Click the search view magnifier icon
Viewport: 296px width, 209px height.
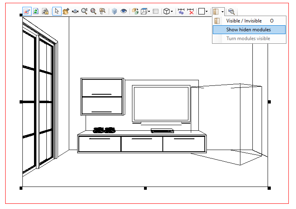[232, 11]
